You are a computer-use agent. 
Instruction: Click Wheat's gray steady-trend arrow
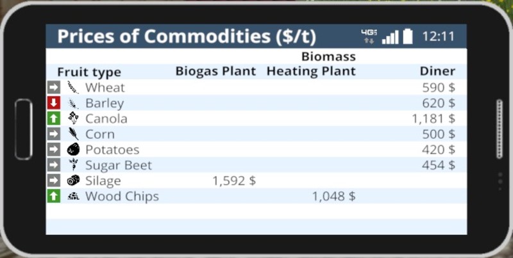(x=54, y=88)
